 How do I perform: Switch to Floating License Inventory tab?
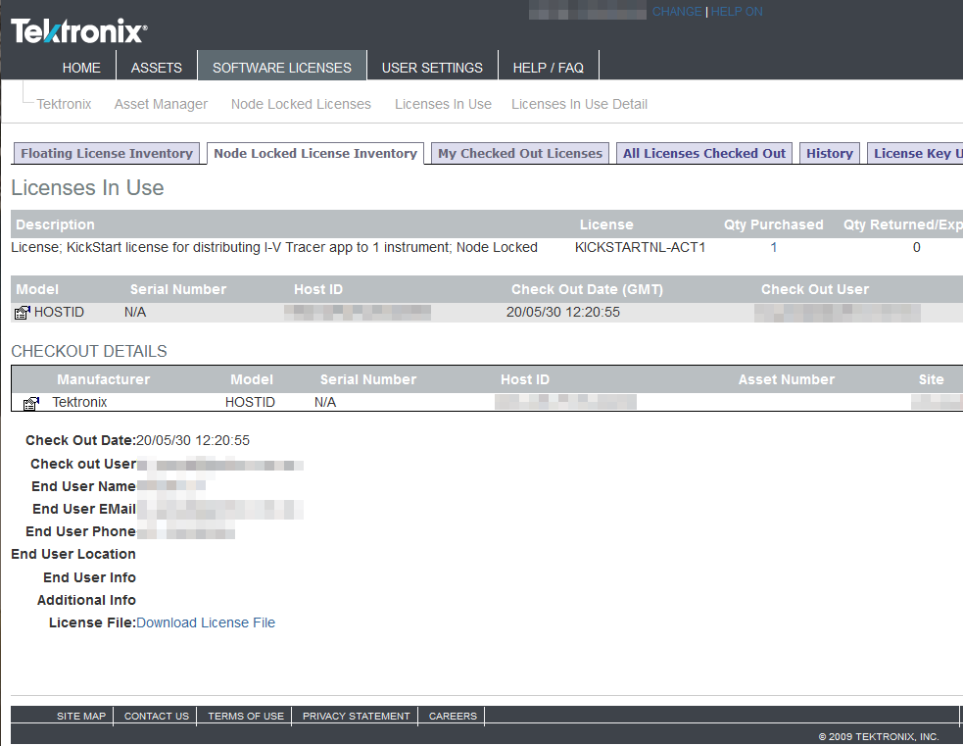pyautogui.click(x=106, y=154)
